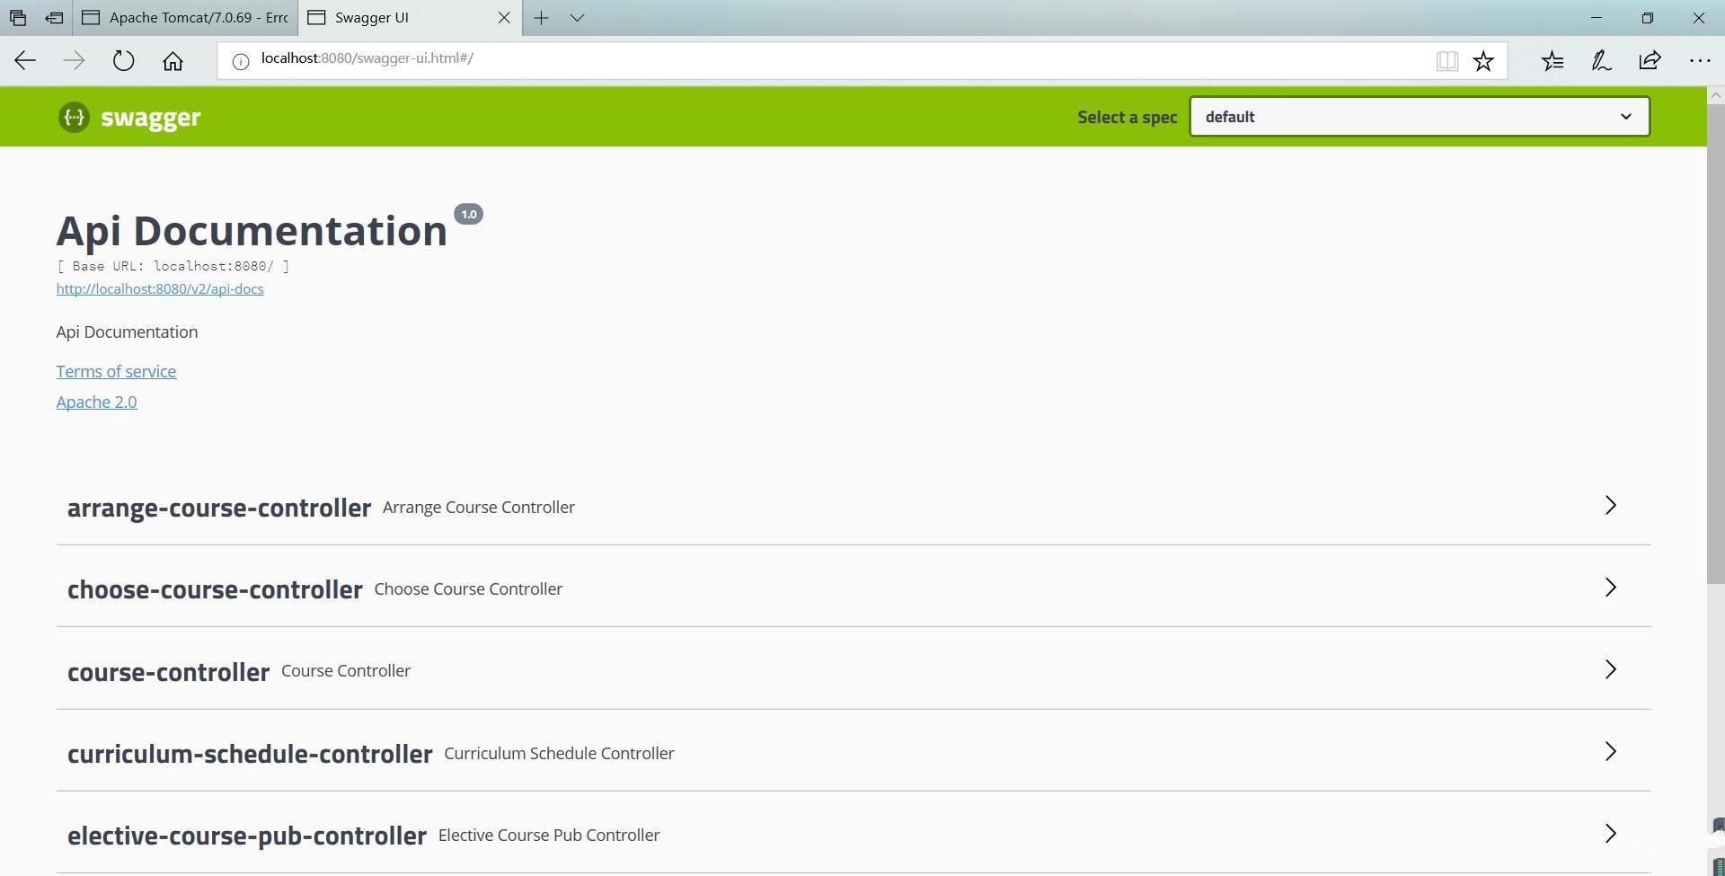Go to the browser home page icon
This screenshot has height=876, width=1725.
point(172,60)
